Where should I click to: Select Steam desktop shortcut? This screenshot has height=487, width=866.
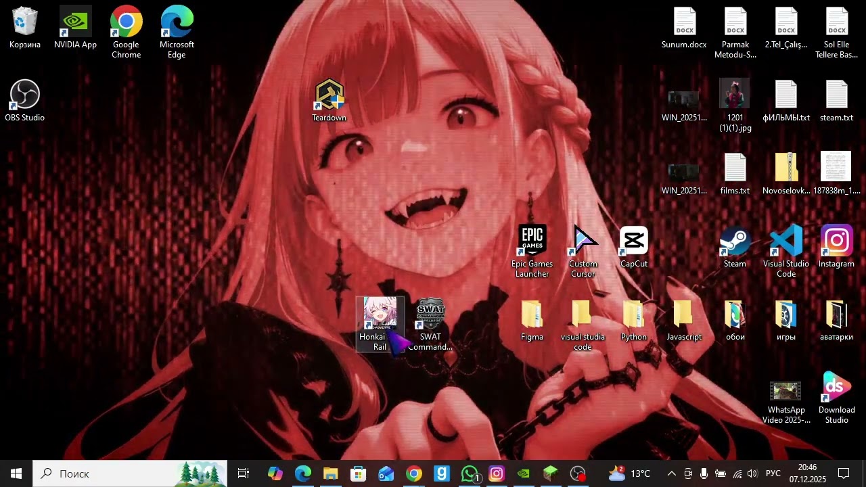pos(735,247)
